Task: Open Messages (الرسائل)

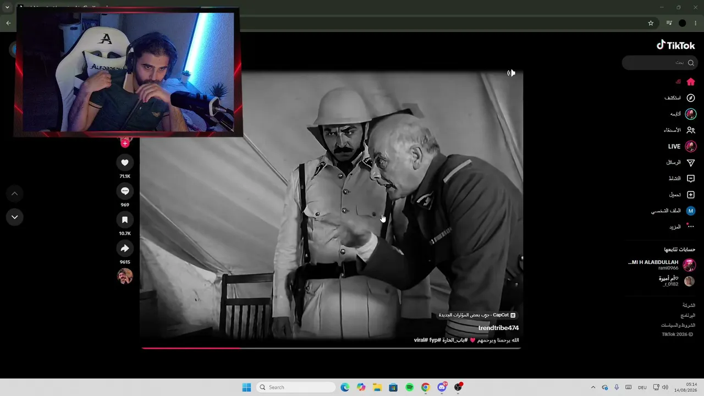Action: 680,163
